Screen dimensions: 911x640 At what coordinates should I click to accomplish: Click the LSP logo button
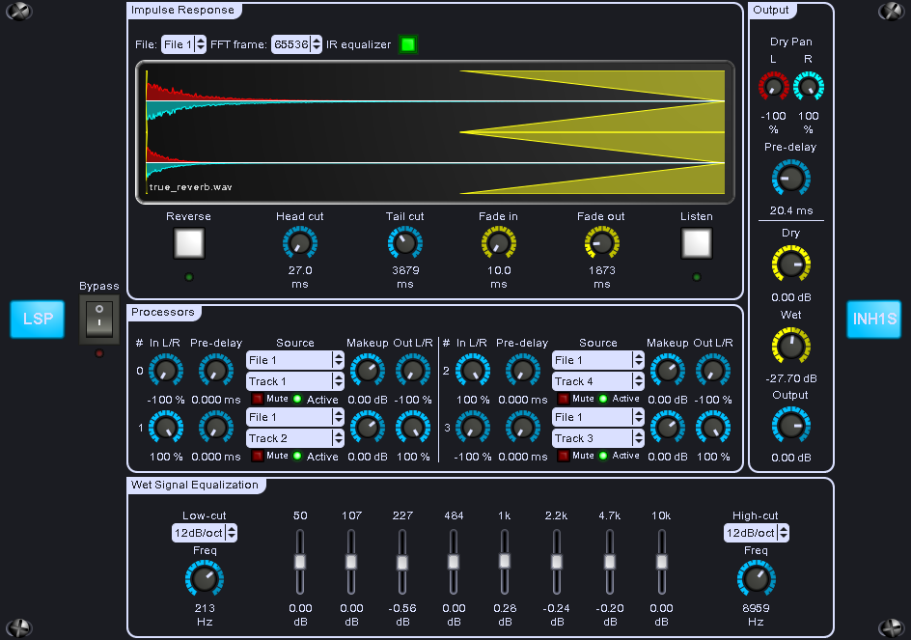[x=38, y=319]
